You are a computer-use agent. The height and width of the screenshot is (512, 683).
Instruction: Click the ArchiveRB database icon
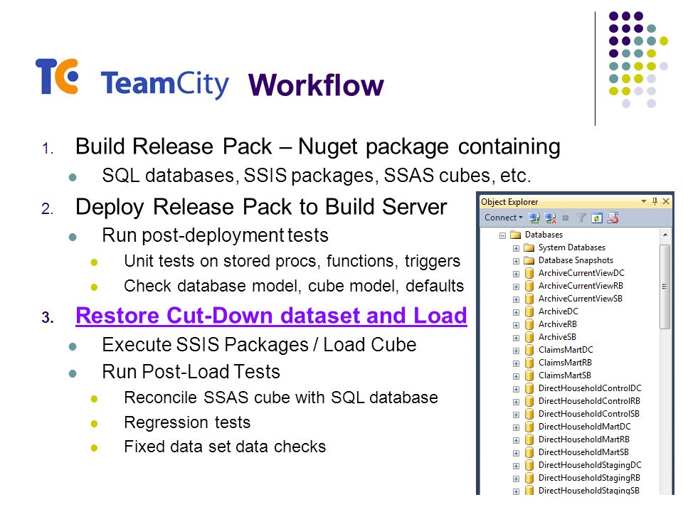529,324
